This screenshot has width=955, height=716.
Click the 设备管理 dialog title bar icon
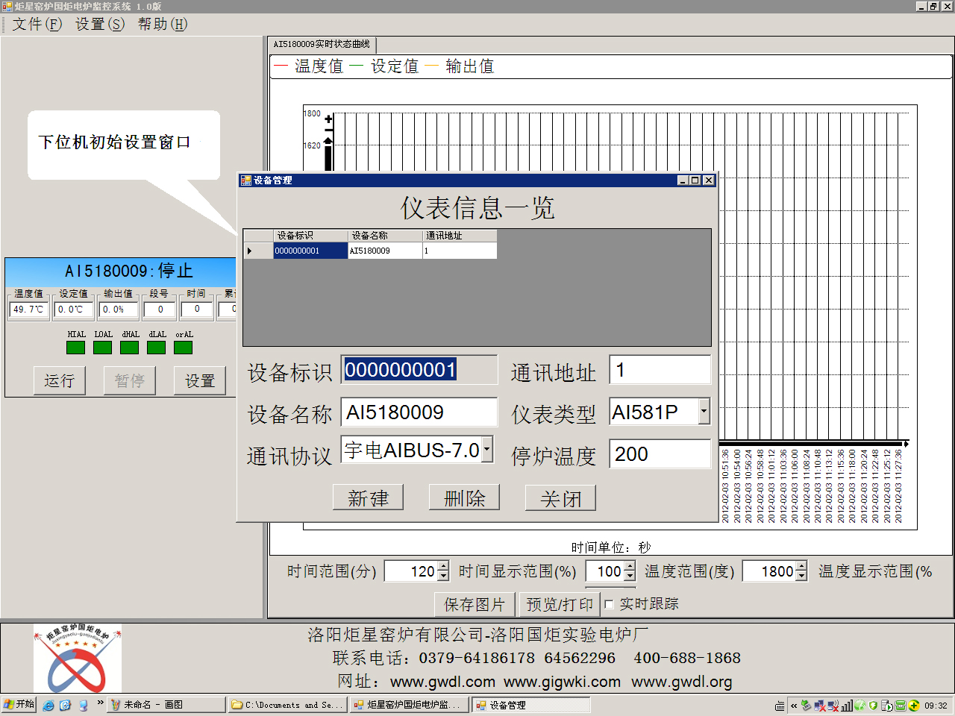[245, 180]
